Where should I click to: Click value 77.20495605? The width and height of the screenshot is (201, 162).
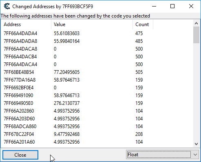(66, 72)
